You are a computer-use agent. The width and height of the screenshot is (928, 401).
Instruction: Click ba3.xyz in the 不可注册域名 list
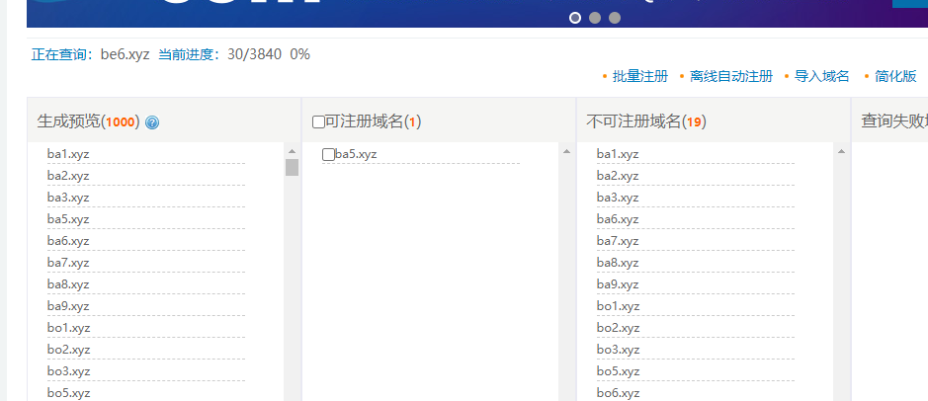tap(618, 198)
